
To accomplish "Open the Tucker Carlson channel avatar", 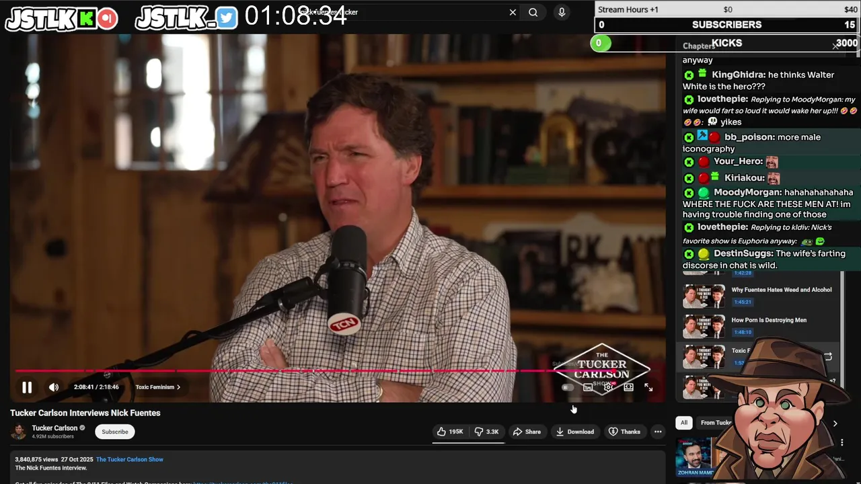I will pyautogui.click(x=19, y=432).
